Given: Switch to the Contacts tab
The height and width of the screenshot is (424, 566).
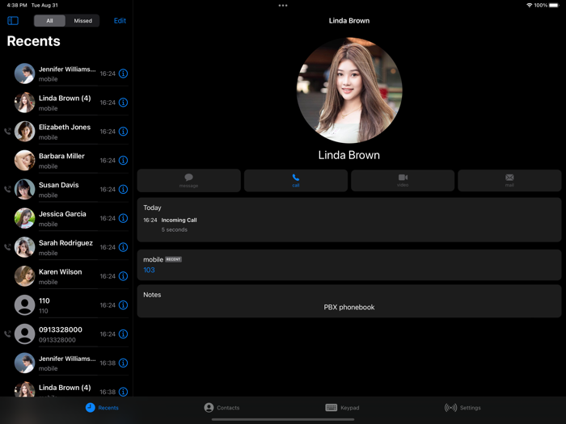Looking at the screenshot, I should pos(222,407).
